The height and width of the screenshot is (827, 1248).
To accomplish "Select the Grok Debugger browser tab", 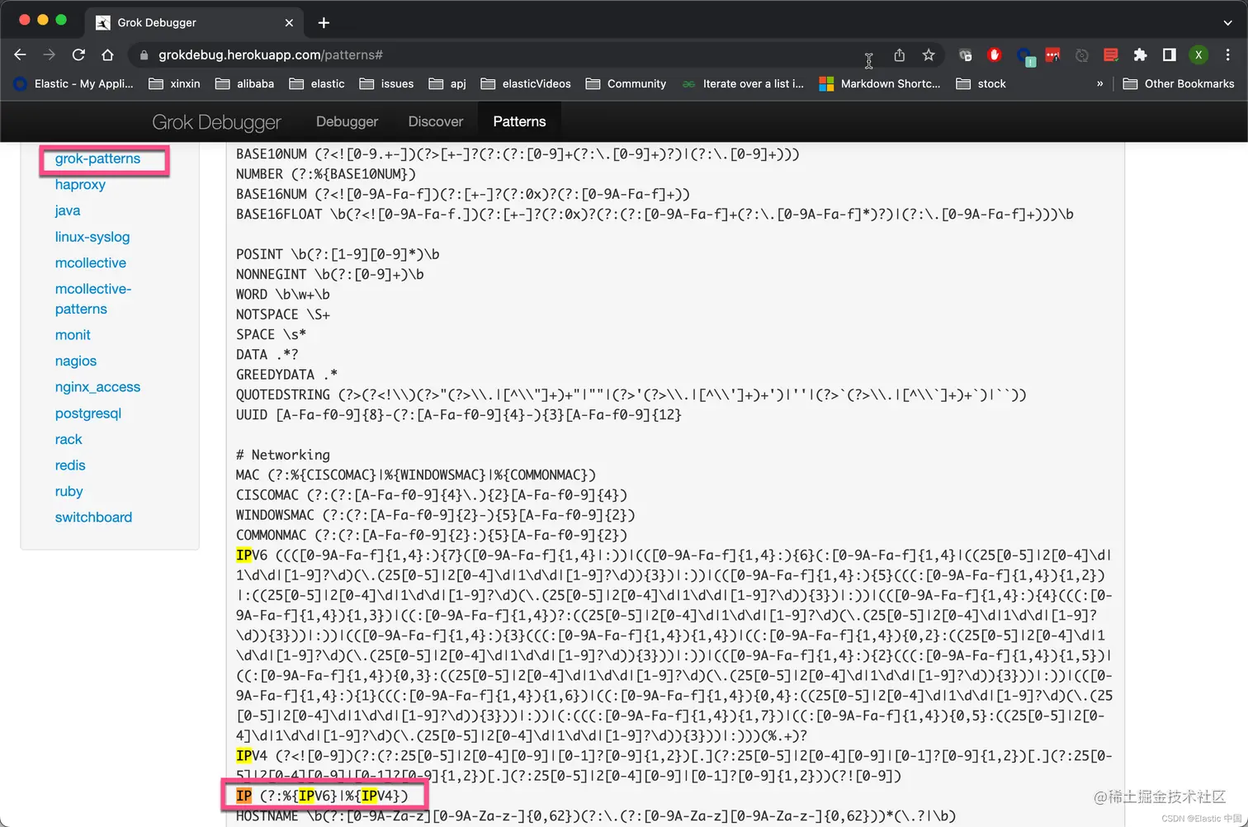I will (194, 22).
